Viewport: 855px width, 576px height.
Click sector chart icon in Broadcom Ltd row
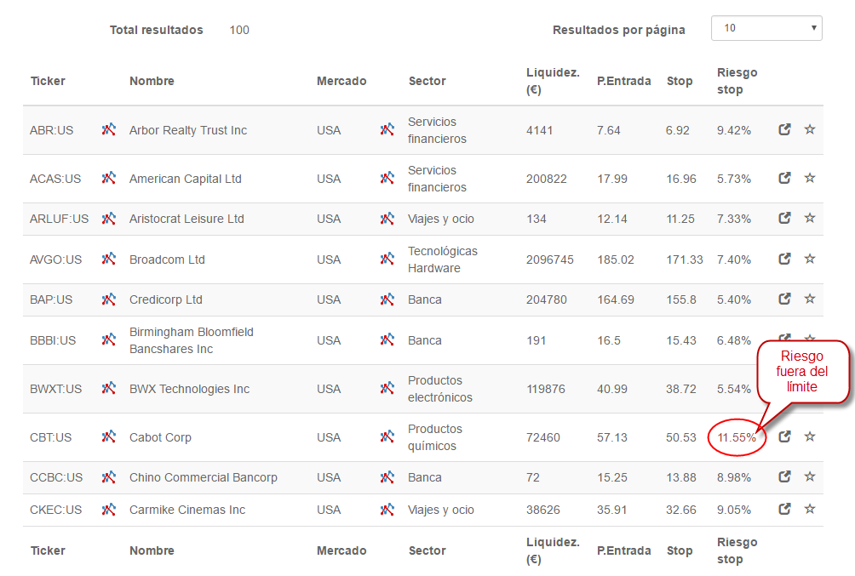387,259
